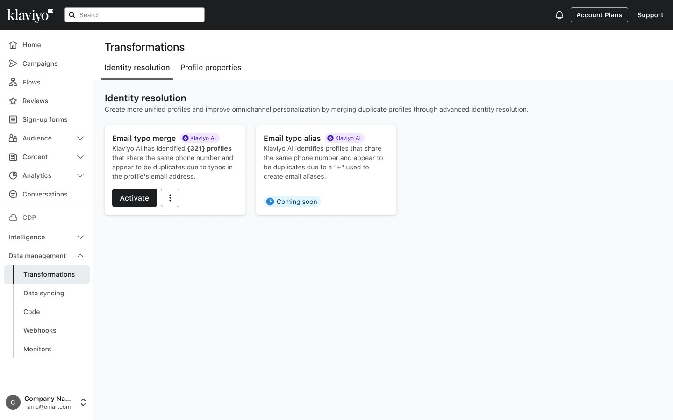Click the notifications bell icon
This screenshot has width=673, height=420.
(x=559, y=15)
